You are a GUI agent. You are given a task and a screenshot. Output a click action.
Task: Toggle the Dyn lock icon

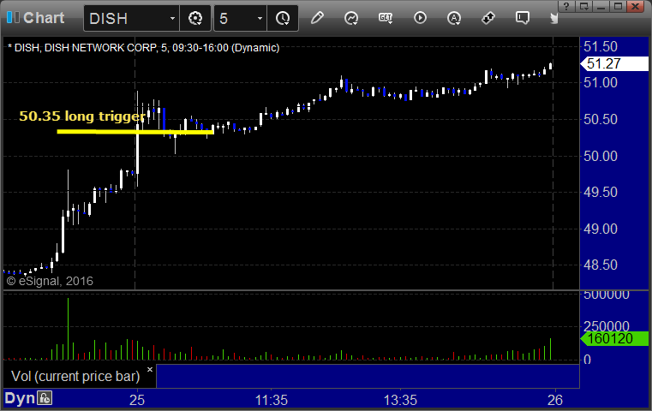[x=45, y=398]
